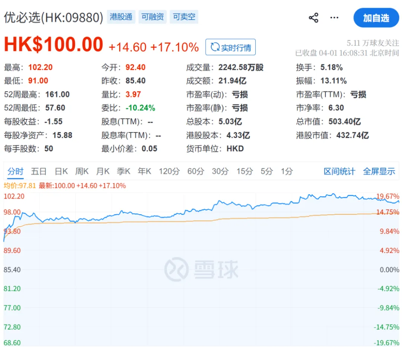The width and height of the screenshot is (402, 347).
Task: Click the 最低 value 91.00
Action: click(x=38, y=81)
